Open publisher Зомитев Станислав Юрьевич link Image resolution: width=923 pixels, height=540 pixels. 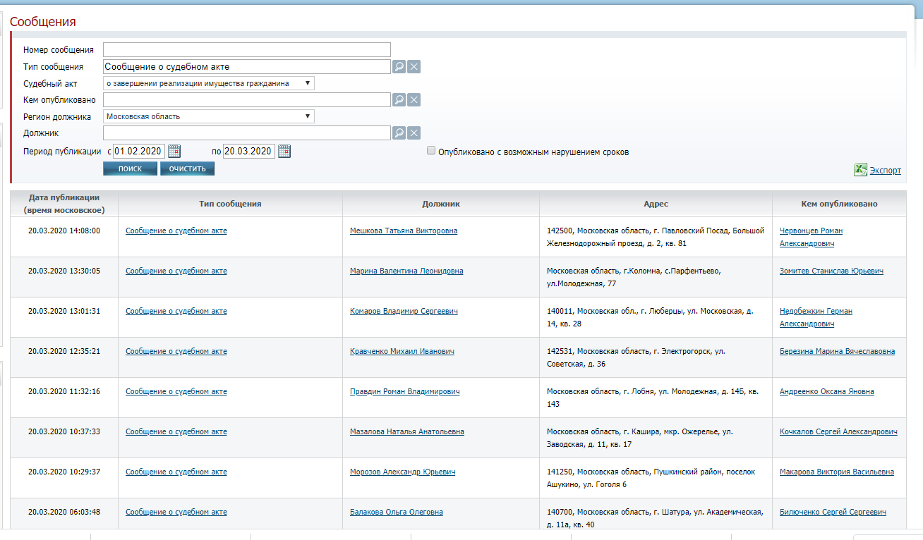point(831,271)
